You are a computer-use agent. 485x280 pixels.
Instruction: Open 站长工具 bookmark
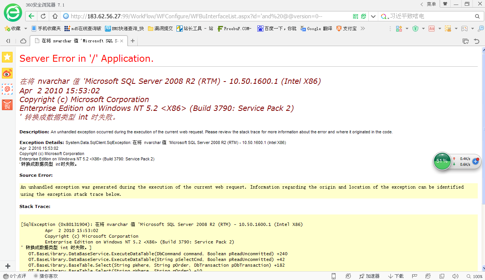point(195,29)
